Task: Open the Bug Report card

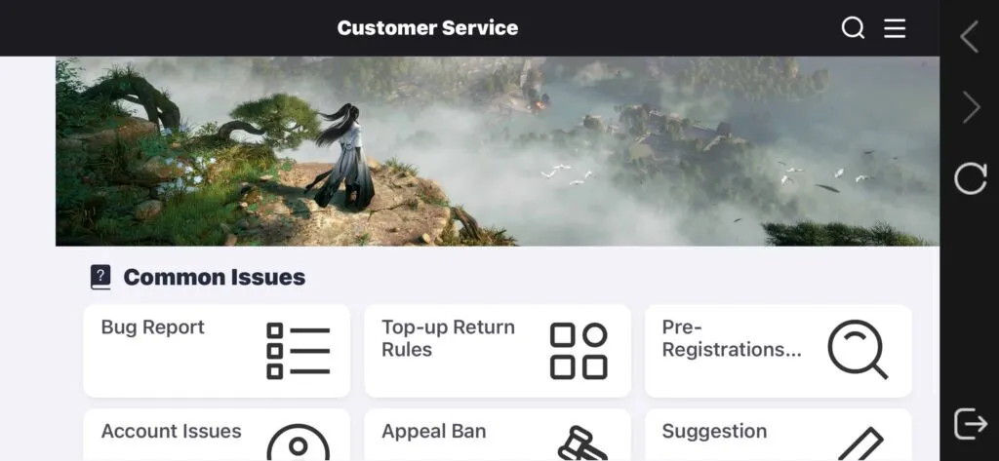Action: (217, 351)
